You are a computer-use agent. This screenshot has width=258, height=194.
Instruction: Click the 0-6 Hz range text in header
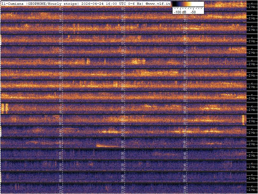click(135, 3)
